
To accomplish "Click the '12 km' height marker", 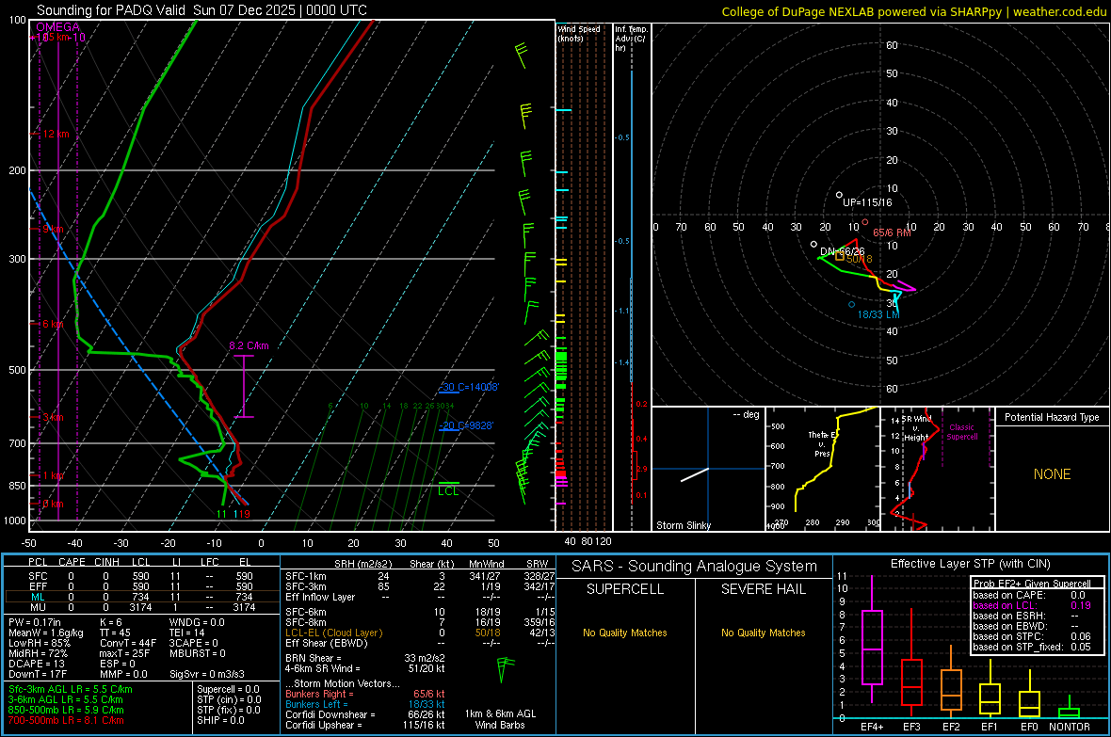I will [x=56, y=134].
